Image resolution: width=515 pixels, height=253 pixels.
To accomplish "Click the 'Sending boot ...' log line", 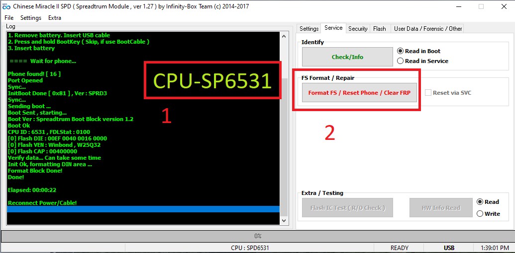I will click(x=29, y=106).
